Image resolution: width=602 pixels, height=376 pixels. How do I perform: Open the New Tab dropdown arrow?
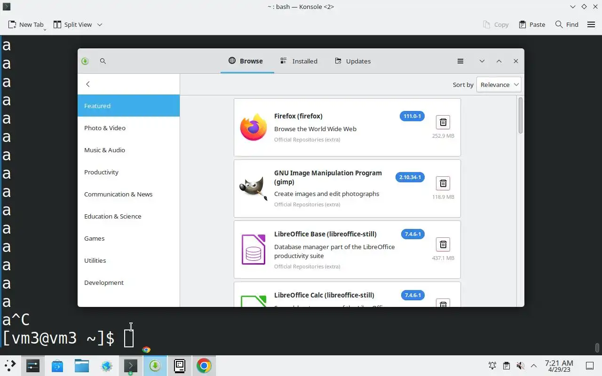pyautogui.click(x=45, y=29)
